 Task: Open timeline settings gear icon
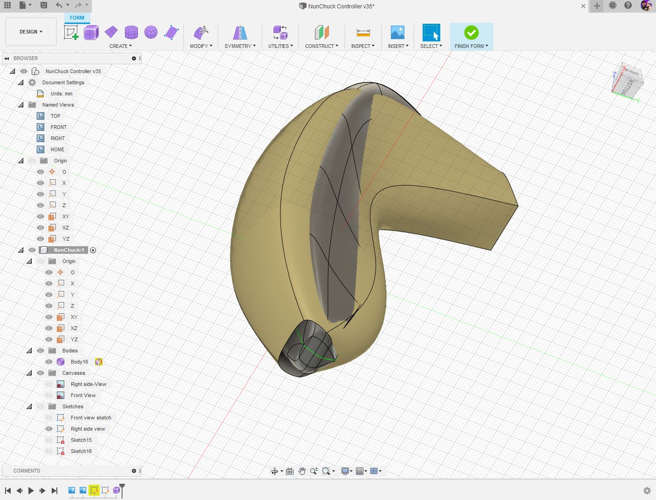point(647,491)
